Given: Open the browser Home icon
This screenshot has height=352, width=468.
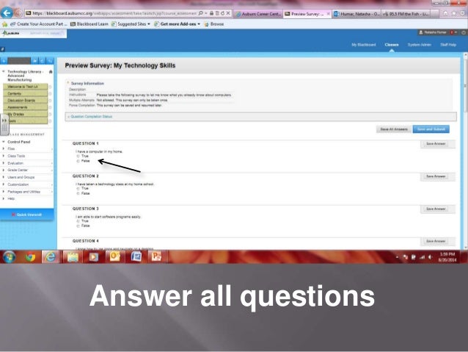Looking at the screenshot, I should tap(445, 13).
